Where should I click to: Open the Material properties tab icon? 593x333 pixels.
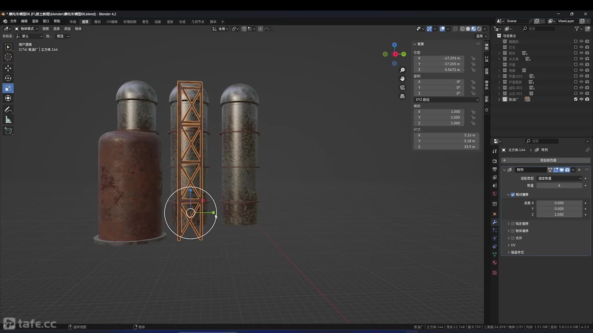494,263
